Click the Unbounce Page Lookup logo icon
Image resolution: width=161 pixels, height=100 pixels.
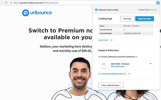click(x=96, y=10)
